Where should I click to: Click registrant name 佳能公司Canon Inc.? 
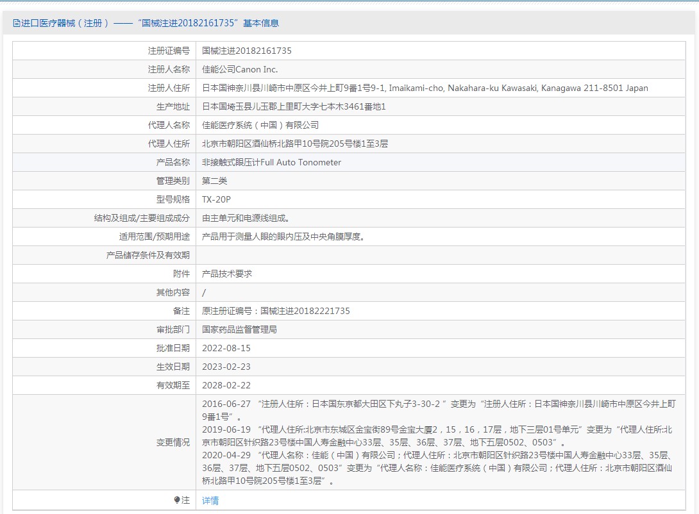[240, 69]
